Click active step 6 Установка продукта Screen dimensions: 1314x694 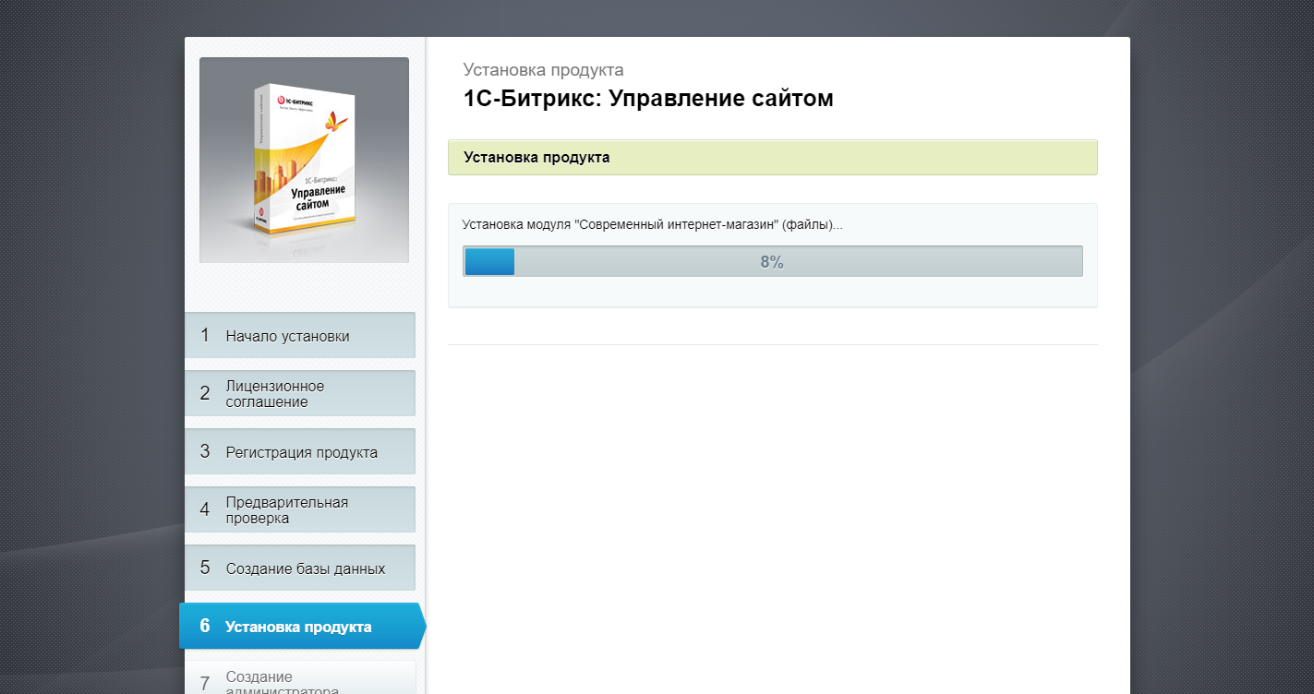302,627
